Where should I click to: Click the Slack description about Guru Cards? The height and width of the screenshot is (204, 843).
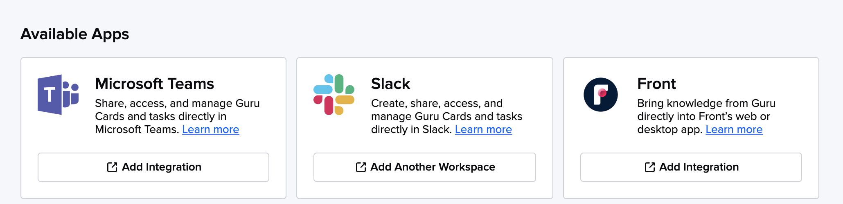coord(446,116)
